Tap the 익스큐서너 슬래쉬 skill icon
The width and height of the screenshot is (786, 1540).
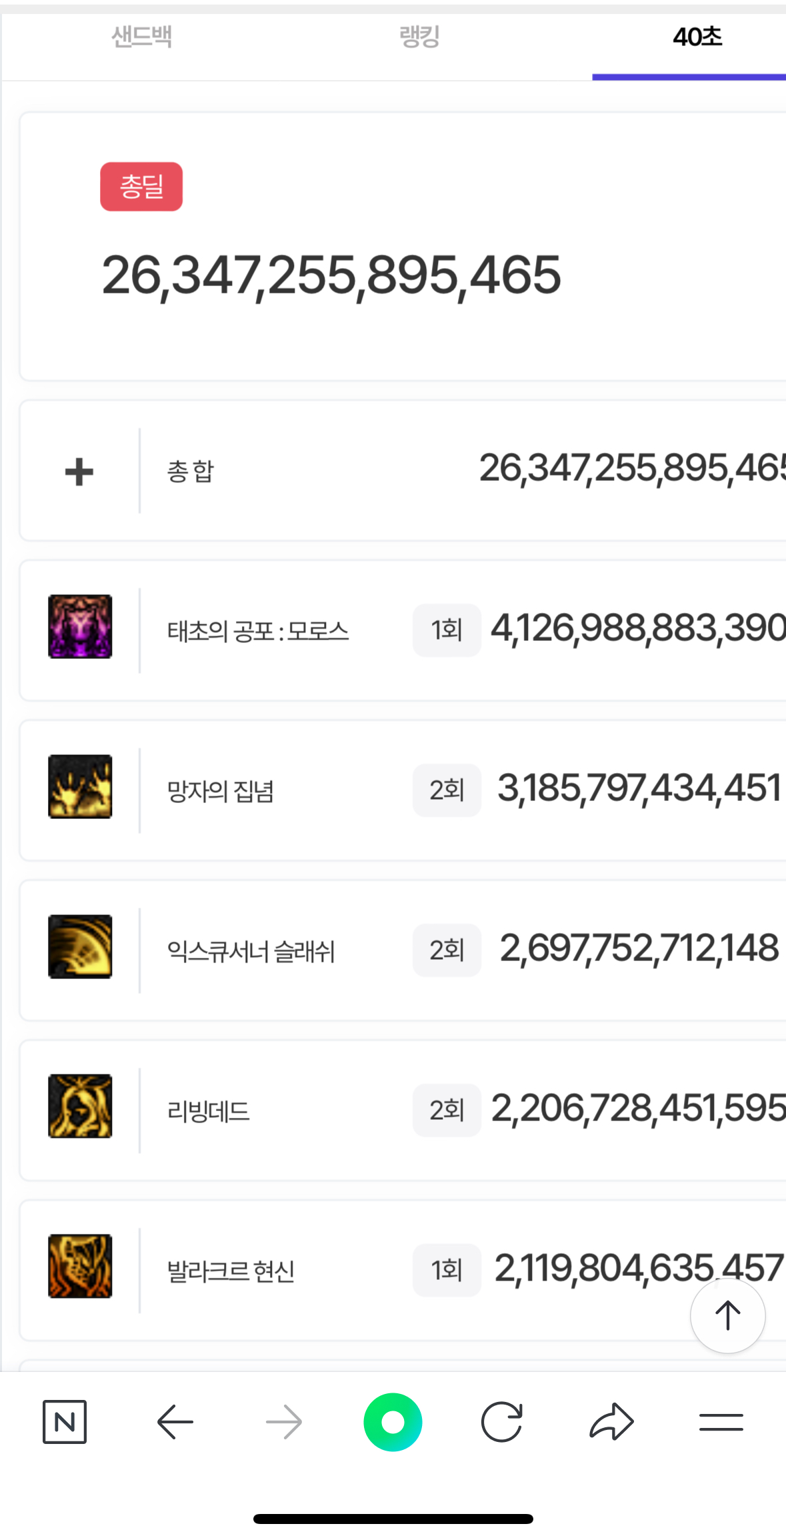(80, 946)
